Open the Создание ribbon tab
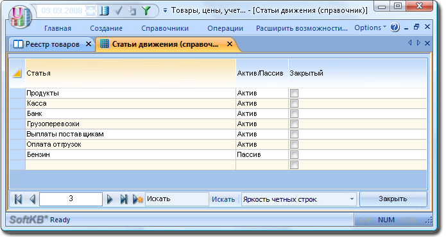Viewport: 446px width, 237px height. (x=106, y=28)
